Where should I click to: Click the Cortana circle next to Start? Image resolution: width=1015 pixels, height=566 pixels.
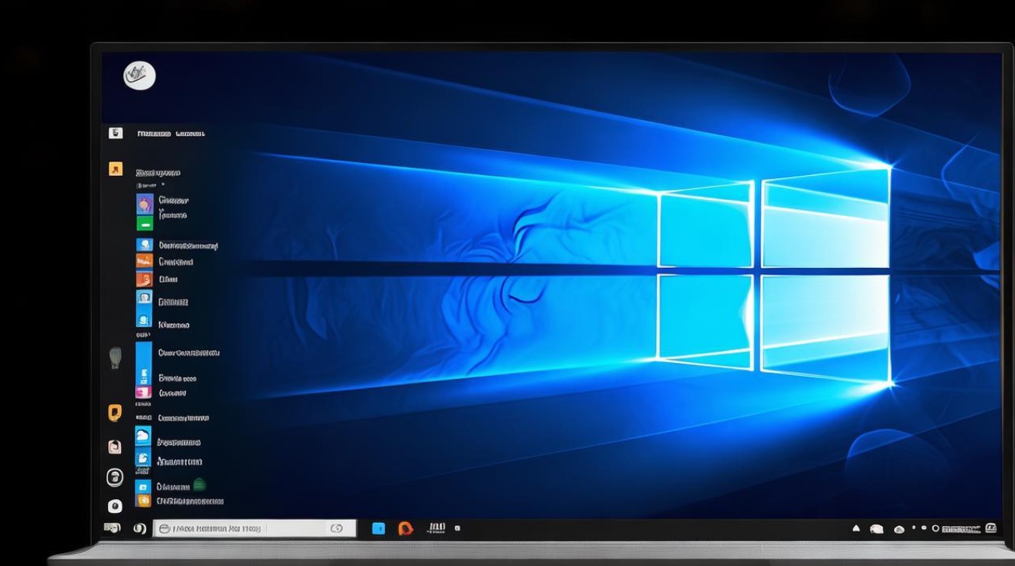(140, 529)
